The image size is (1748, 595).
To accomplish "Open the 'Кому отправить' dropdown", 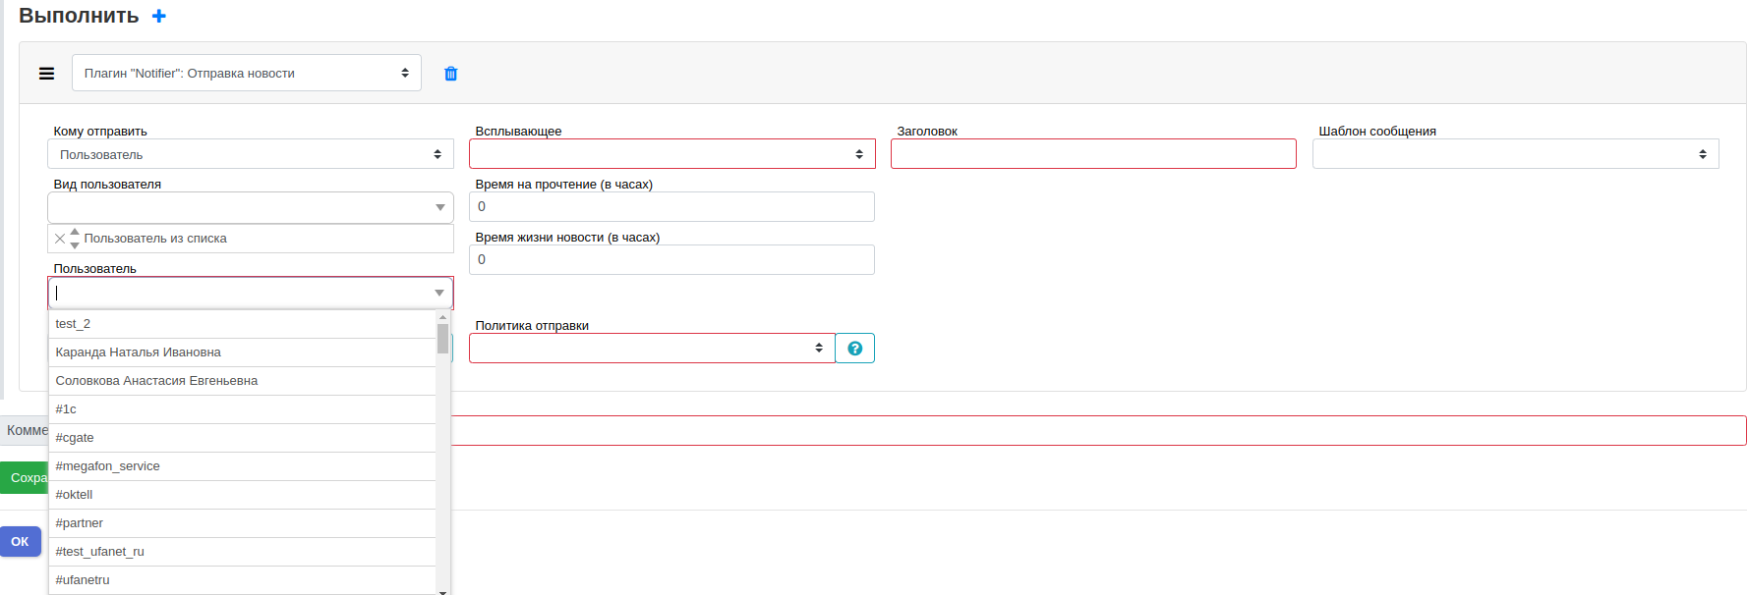I will 251,154.
